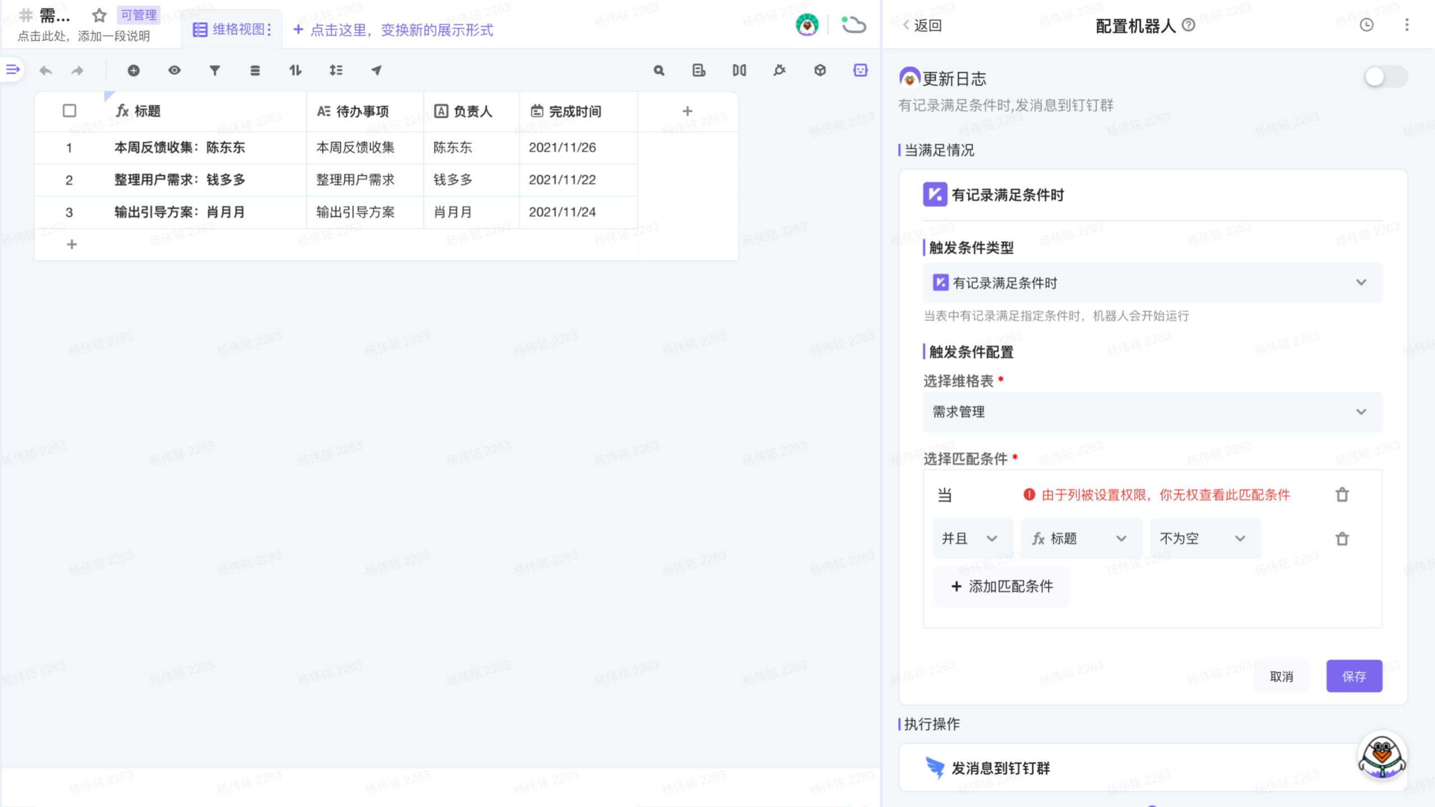Select cell 整理用户需求：钱多多

coord(205,180)
